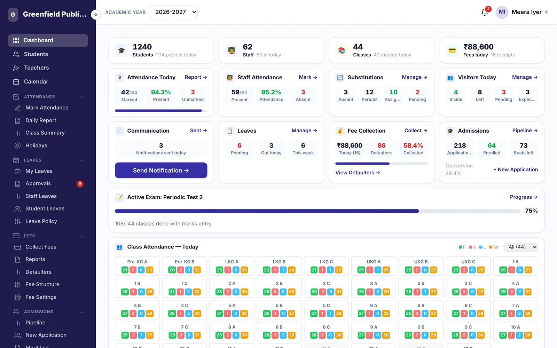
Task: Collapse the ADMISSIONS sidebar section
Action: click(82, 312)
